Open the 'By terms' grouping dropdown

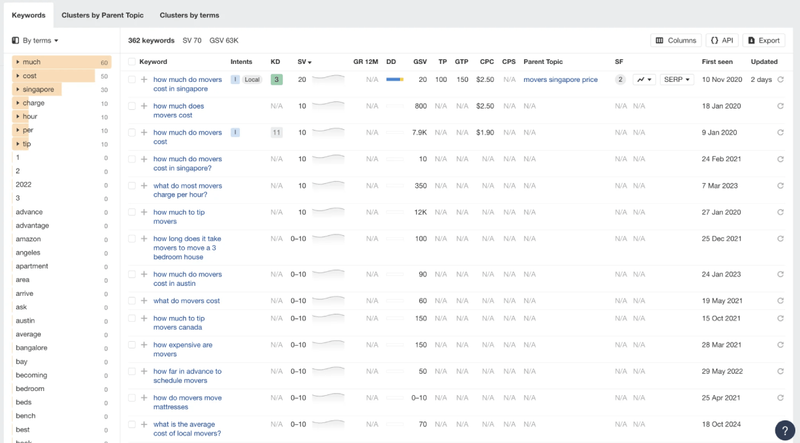click(x=35, y=41)
